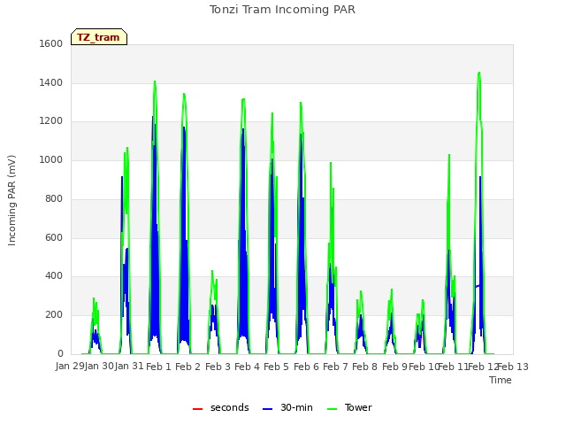566x425 pixels.
Task: Click the 200 y-axis tick label
Action: point(54,315)
